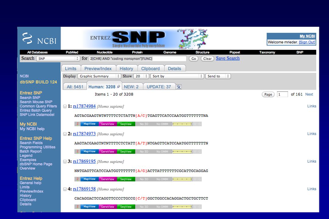Open GeneView for rs17874984
This screenshot has height=219, width=329.
108,124
